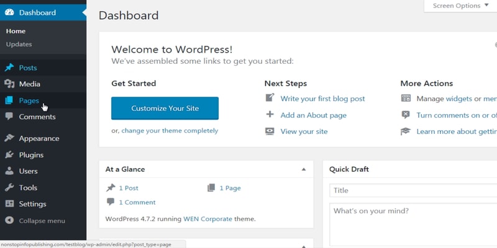
Task: Click the Plugins plug icon
Action: pos(9,155)
